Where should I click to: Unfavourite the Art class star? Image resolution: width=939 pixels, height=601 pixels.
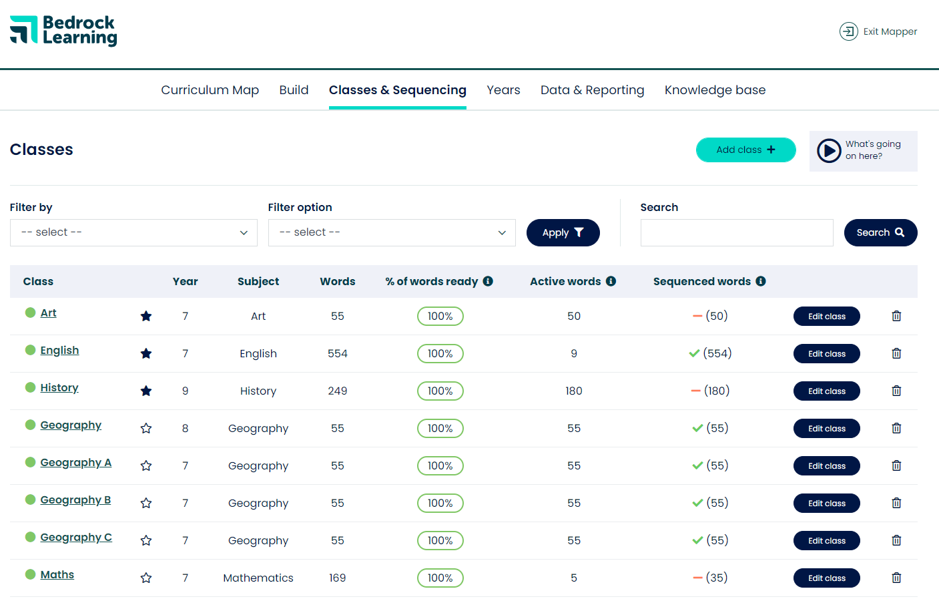point(146,316)
